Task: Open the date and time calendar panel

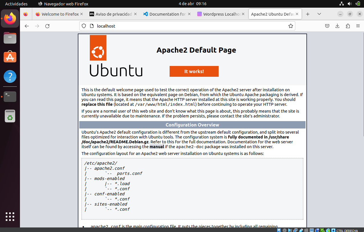Action: pos(192,4)
